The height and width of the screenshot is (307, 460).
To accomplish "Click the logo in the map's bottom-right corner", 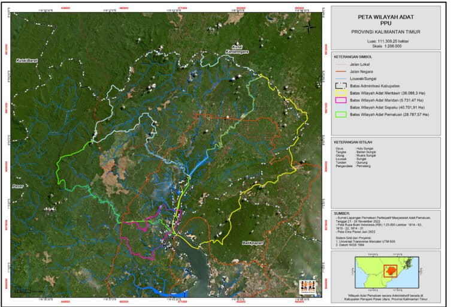I will coord(307,286).
